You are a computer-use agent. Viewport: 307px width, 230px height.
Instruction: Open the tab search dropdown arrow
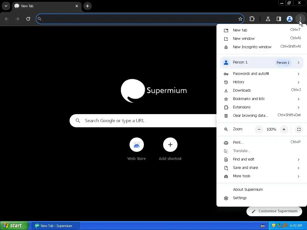6,6
